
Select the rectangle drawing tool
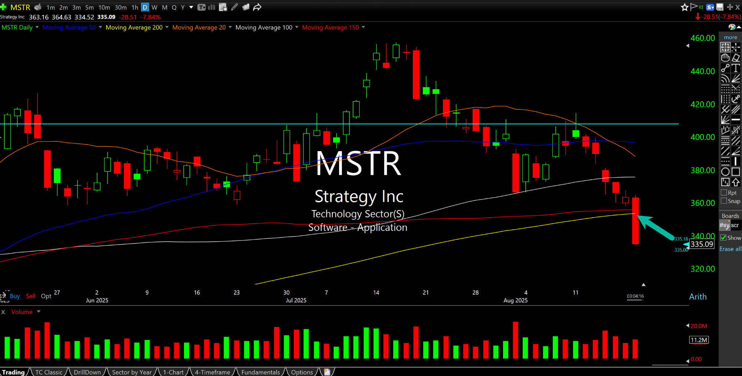736,171
